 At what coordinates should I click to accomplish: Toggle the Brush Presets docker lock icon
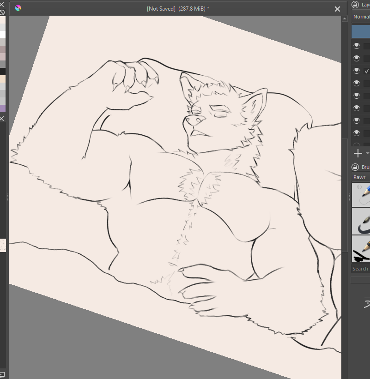point(355,167)
